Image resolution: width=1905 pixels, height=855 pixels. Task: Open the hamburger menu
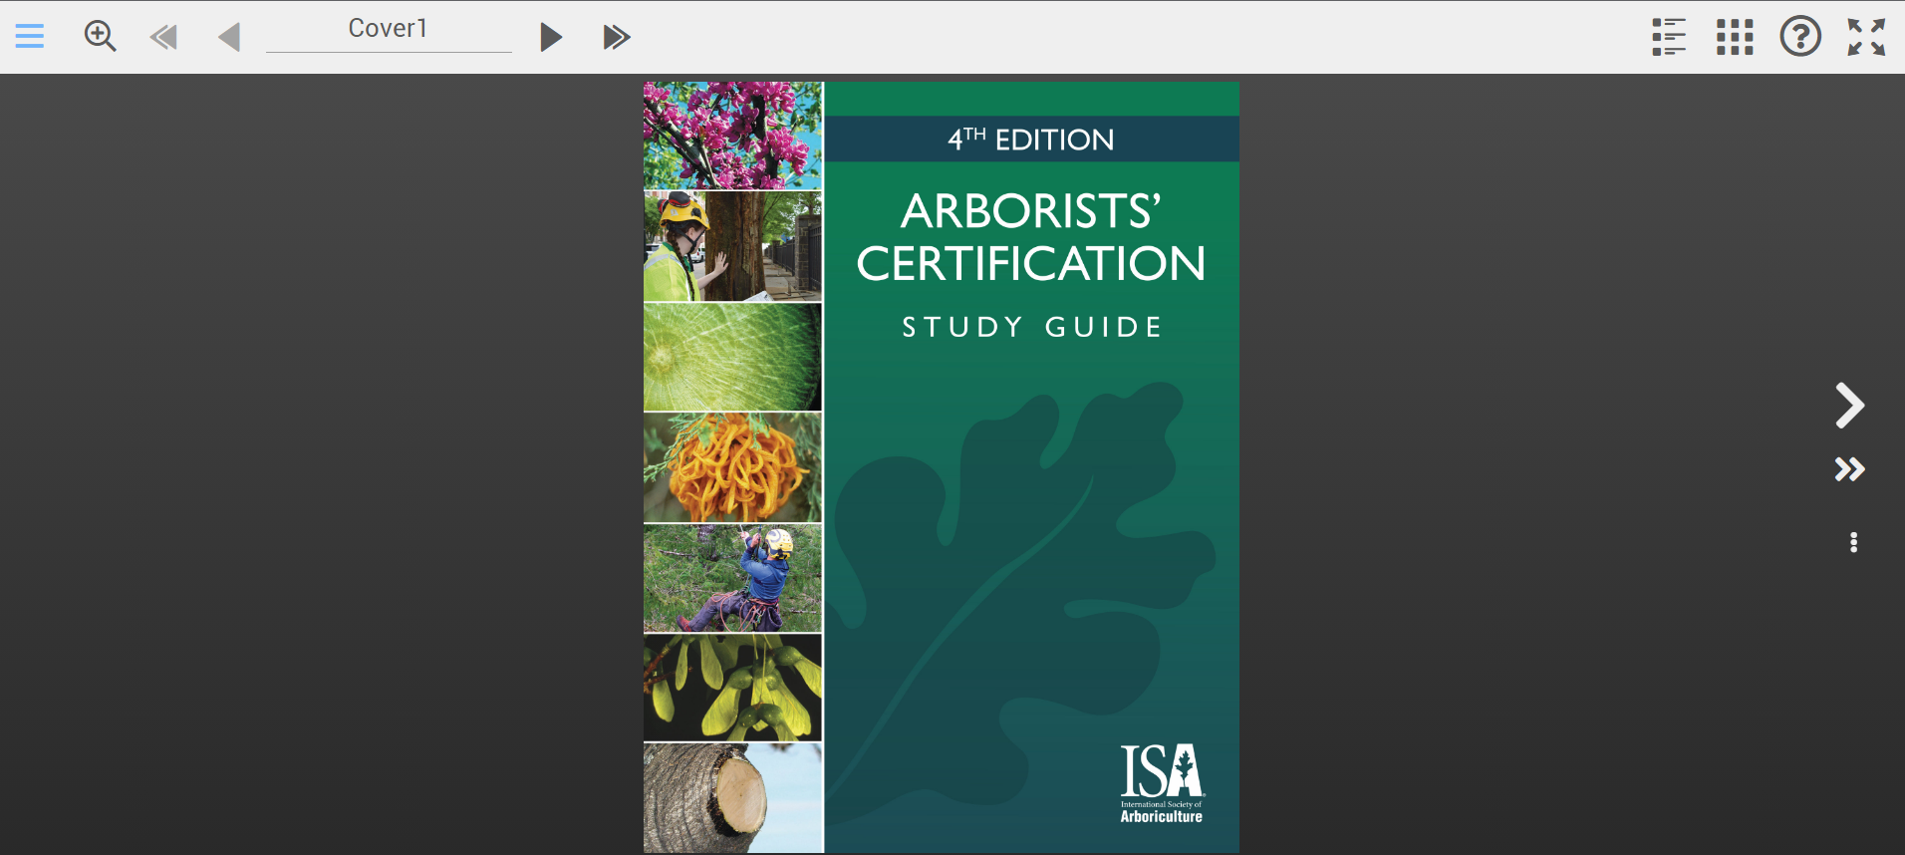pyautogui.click(x=30, y=37)
